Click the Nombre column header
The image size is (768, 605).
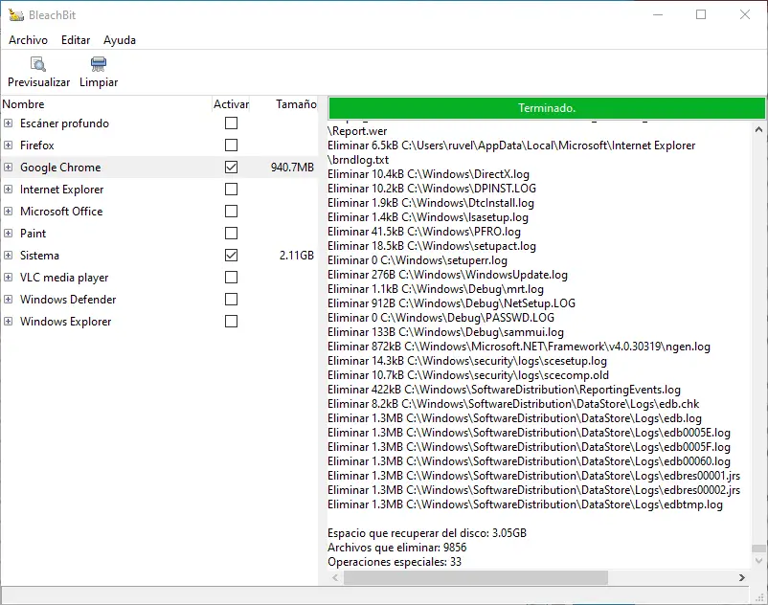point(105,104)
